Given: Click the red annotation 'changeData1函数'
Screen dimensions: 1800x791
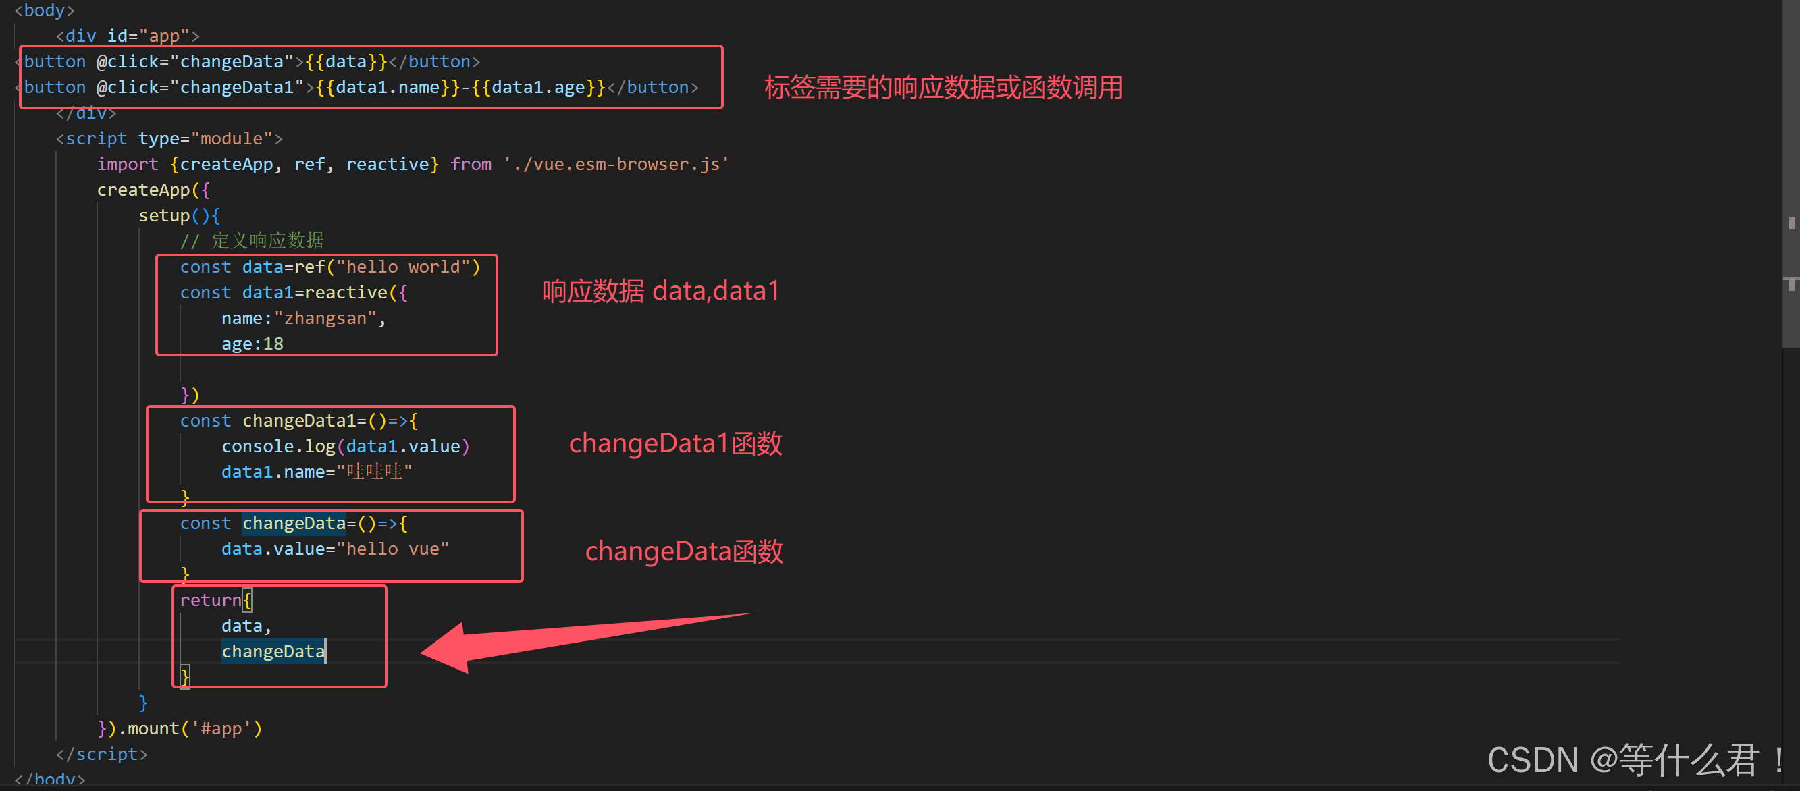Looking at the screenshot, I should (675, 443).
